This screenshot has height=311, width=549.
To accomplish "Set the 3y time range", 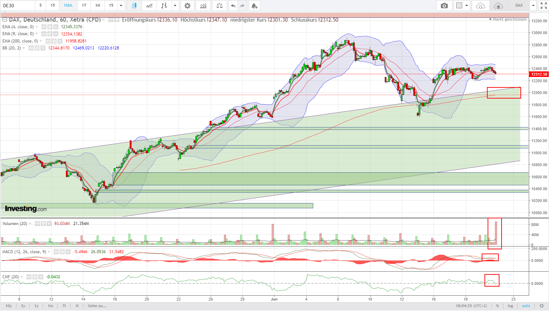I will coord(23,306).
